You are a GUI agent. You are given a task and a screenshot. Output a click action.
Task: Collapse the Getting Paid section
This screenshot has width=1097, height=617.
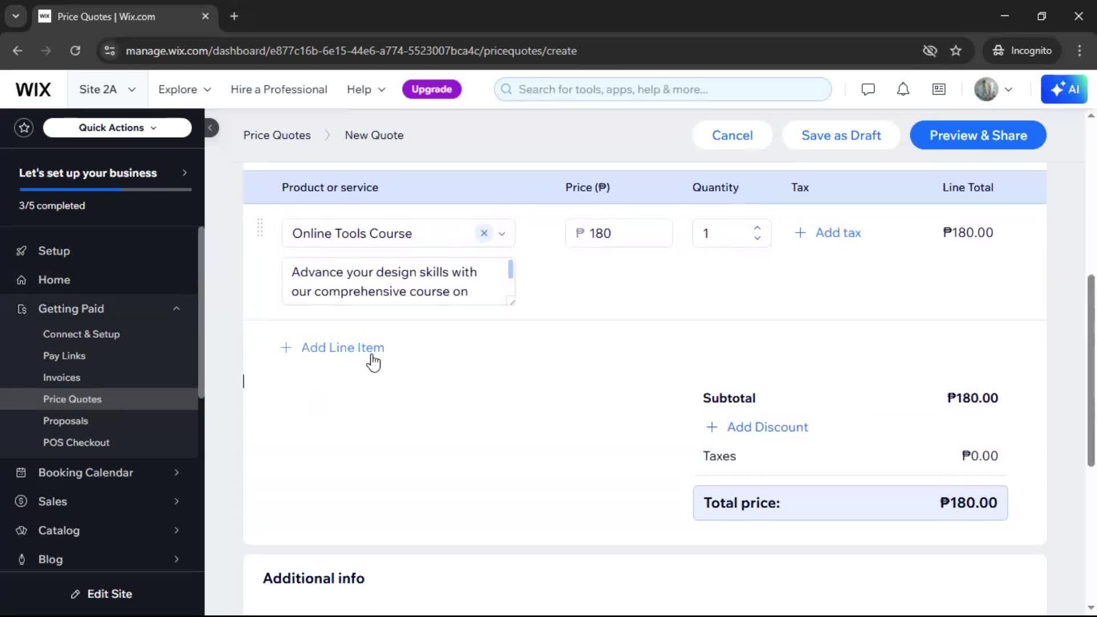(x=177, y=308)
